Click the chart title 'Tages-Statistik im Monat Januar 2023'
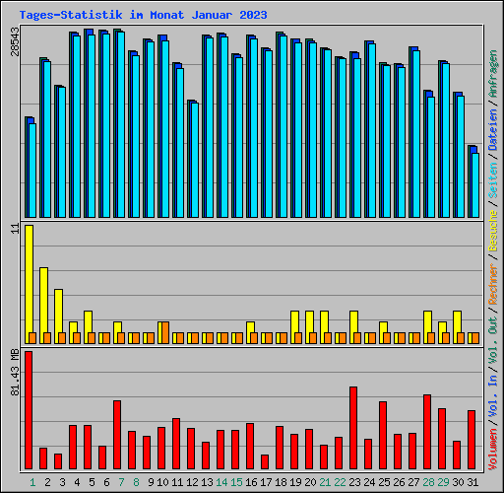 (143, 15)
